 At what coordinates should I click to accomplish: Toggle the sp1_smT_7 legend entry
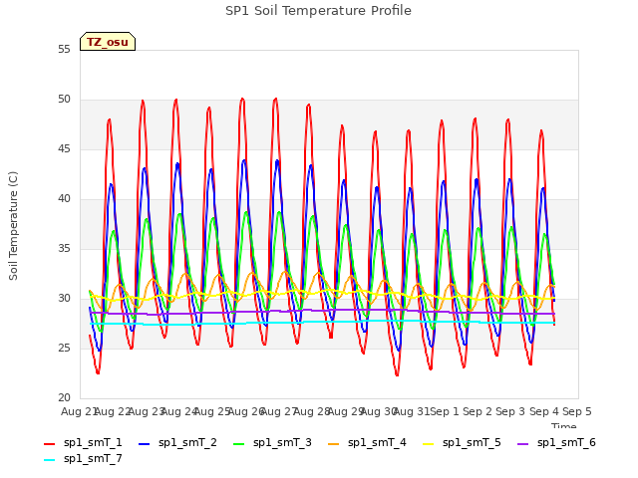pyautogui.click(x=83, y=458)
